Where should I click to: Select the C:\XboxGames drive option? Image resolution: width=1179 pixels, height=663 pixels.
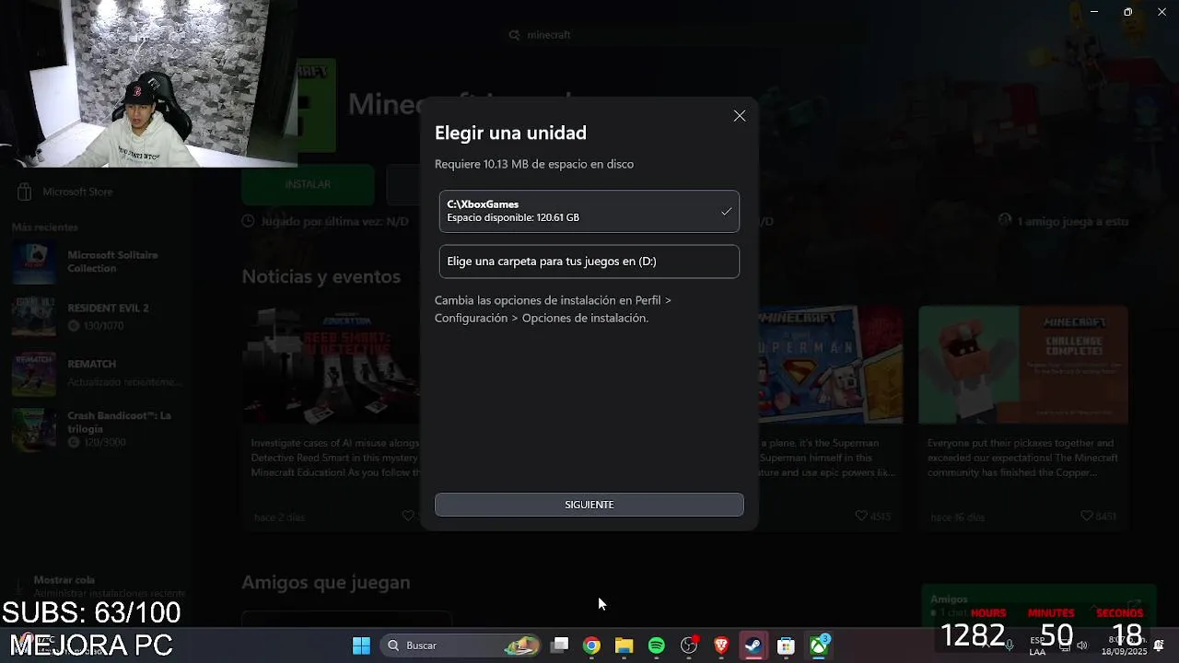point(589,211)
